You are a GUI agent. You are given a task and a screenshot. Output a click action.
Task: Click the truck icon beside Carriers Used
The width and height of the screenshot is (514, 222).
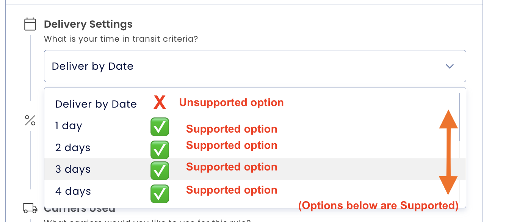pos(30,208)
